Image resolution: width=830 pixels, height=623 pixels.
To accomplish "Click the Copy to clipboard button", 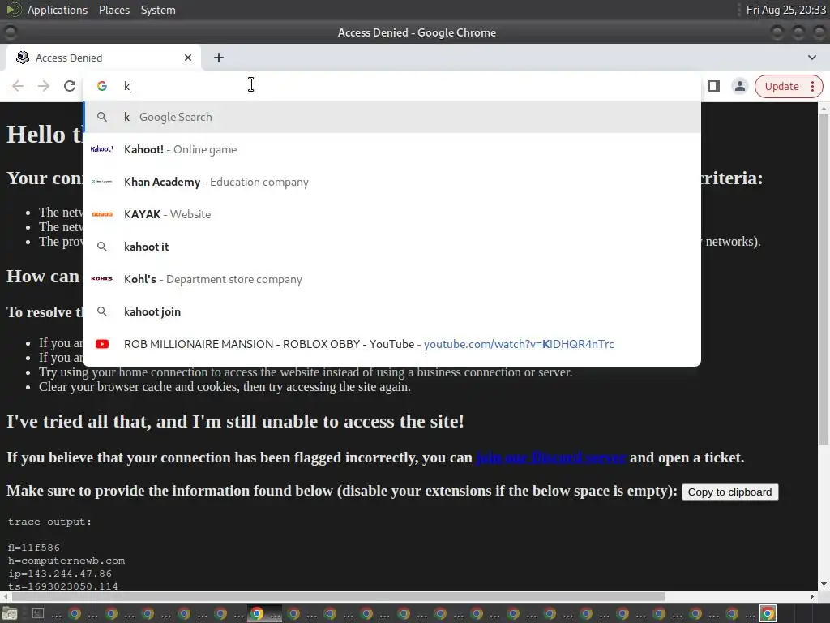I will [729, 492].
